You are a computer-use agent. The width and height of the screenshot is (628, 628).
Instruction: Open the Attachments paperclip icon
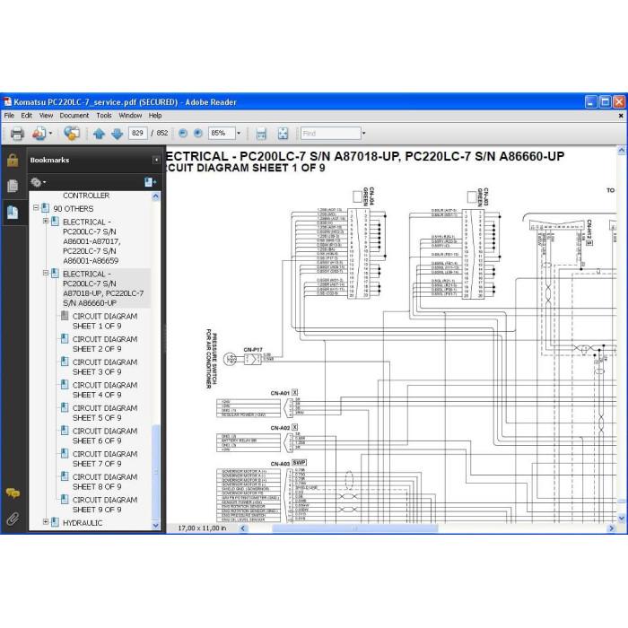(x=13, y=519)
